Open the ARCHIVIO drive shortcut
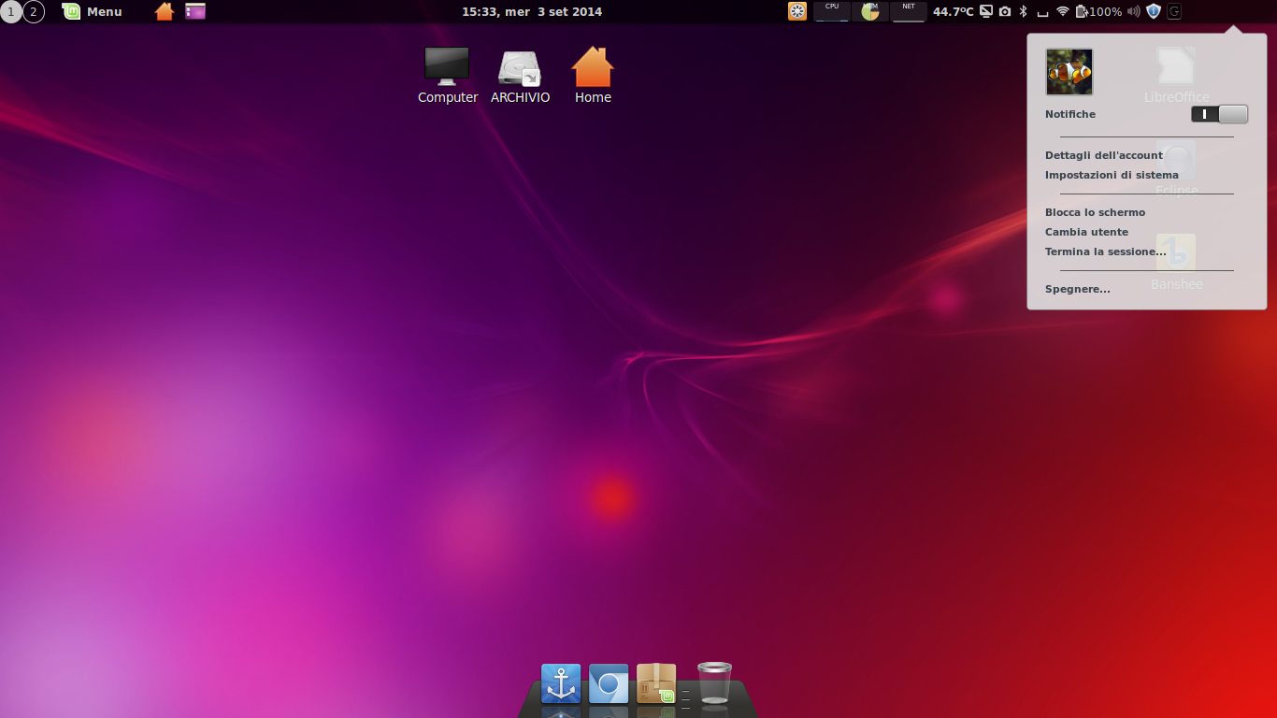Screen dimensions: 1277x718 (520, 76)
